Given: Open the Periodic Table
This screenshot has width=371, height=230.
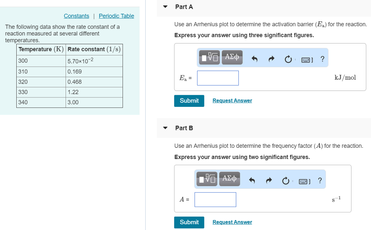Looking at the screenshot, I should pyautogui.click(x=116, y=16).
